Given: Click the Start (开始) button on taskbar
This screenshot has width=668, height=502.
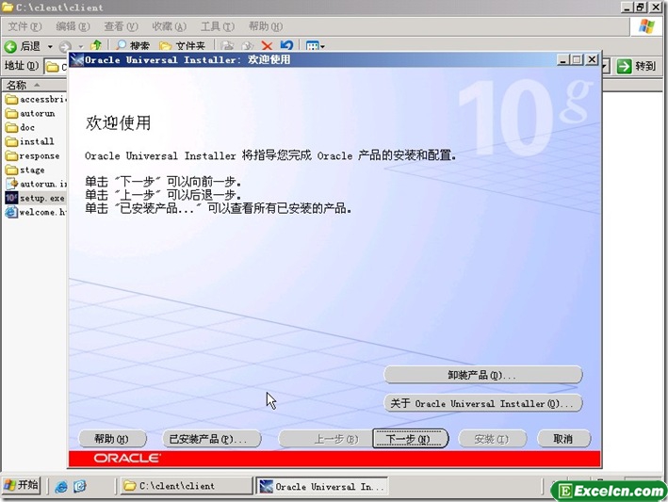Looking at the screenshot, I should (x=22, y=485).
